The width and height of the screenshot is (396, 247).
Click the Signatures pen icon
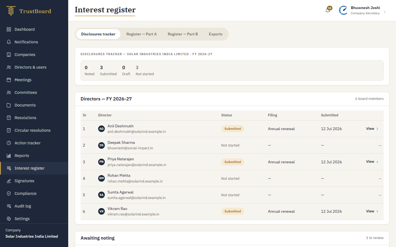point(9,181)
